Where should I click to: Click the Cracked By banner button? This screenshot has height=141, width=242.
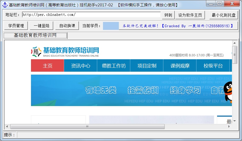tap(178, 26)
